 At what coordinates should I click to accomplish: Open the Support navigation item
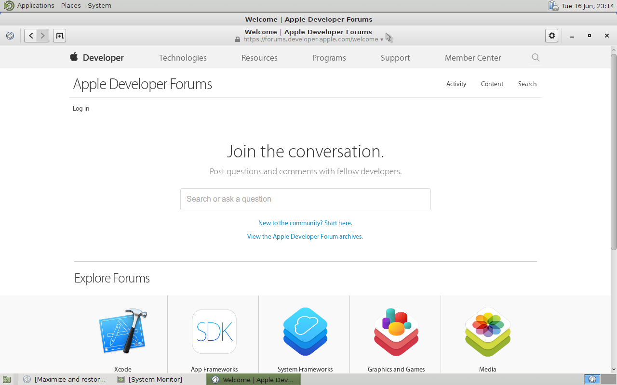395,58
